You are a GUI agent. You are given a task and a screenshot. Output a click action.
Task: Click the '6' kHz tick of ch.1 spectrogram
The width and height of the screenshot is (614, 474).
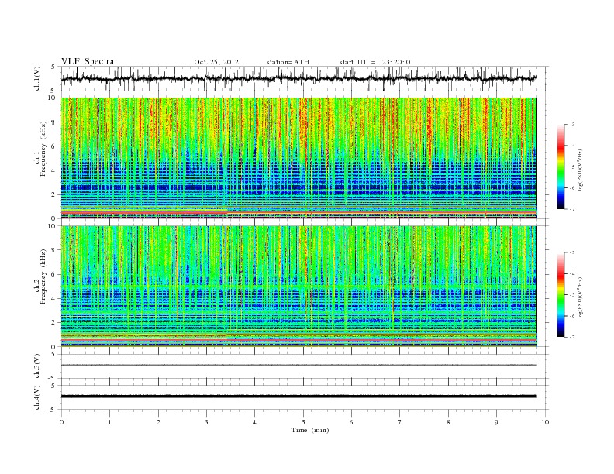click(53, 146)
